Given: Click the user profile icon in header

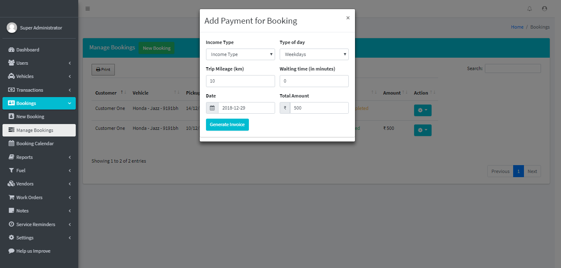Looking at the screenshot, I should click(544, 9).
